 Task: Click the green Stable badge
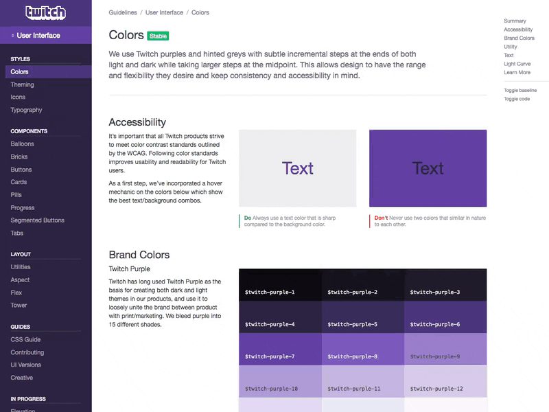[x=158, y=36]
